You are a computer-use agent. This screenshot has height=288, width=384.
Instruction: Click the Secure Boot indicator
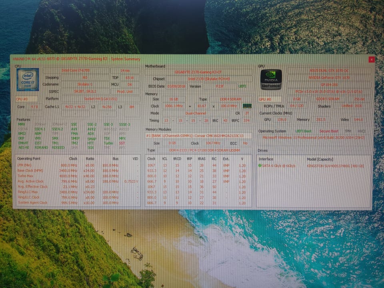(329, 131)
